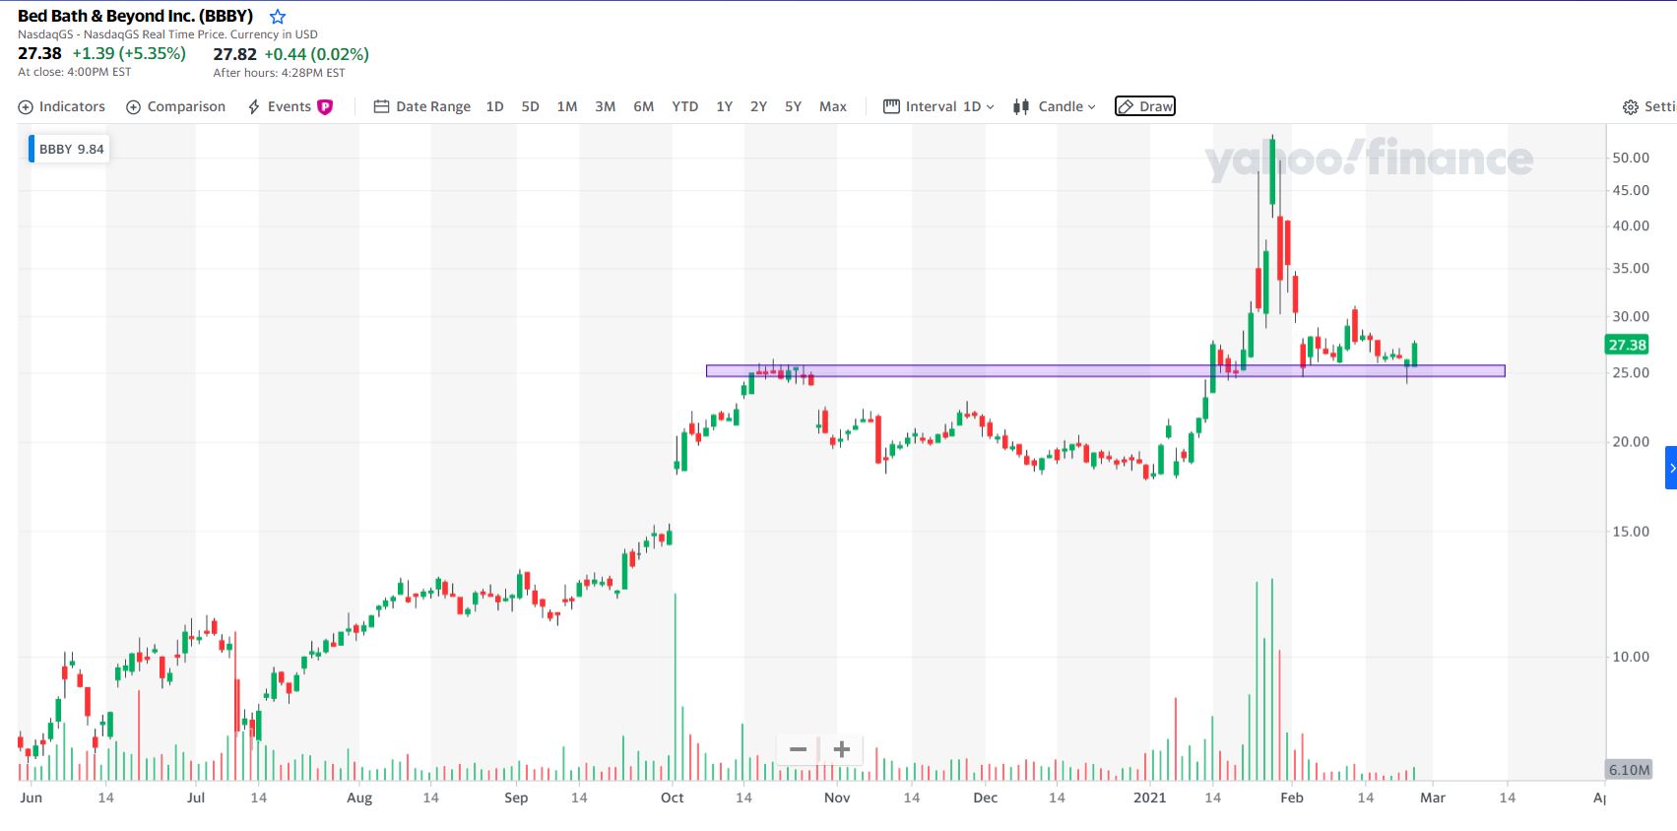Select the 5Y date range

click(793, 106)
